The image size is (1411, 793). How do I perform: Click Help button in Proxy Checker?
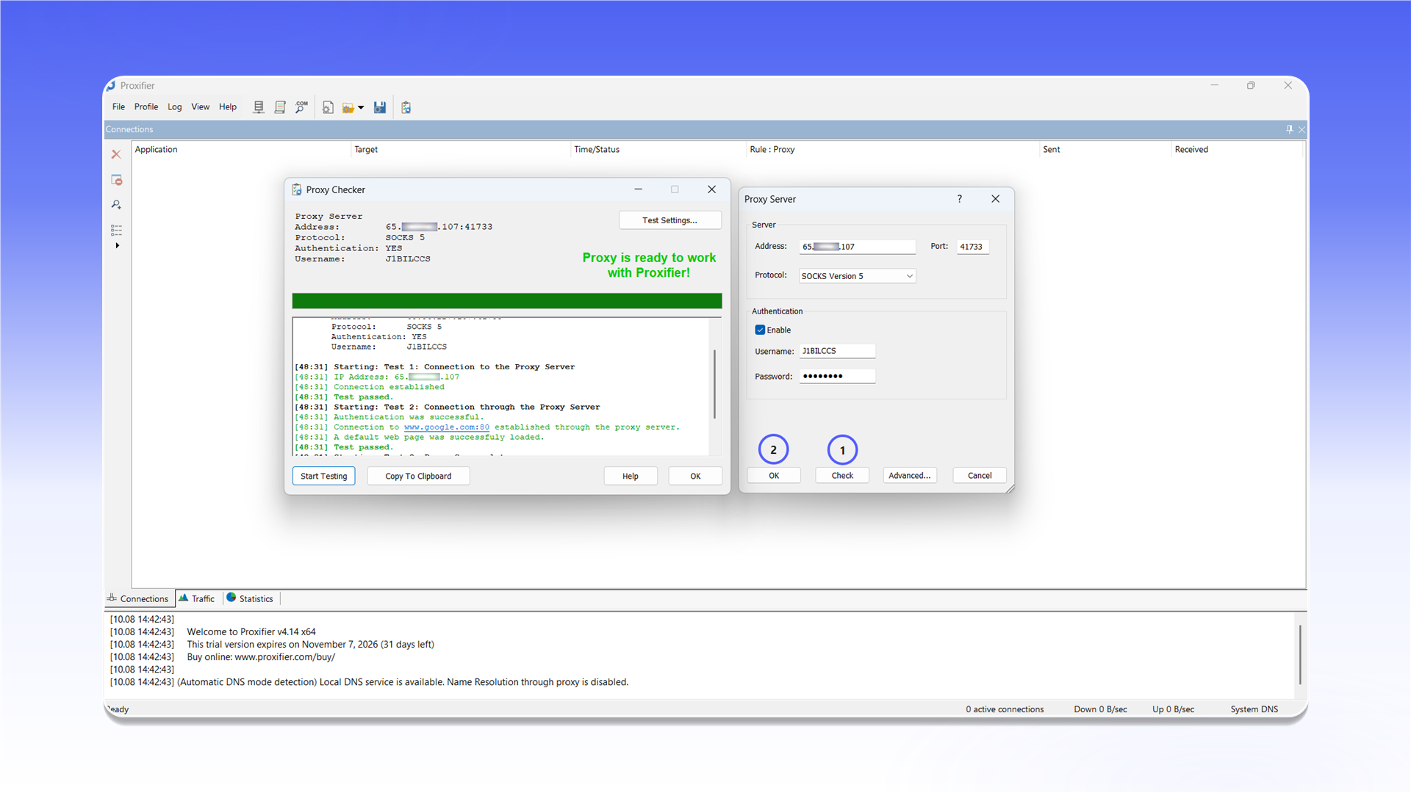[x=630, y=476]
